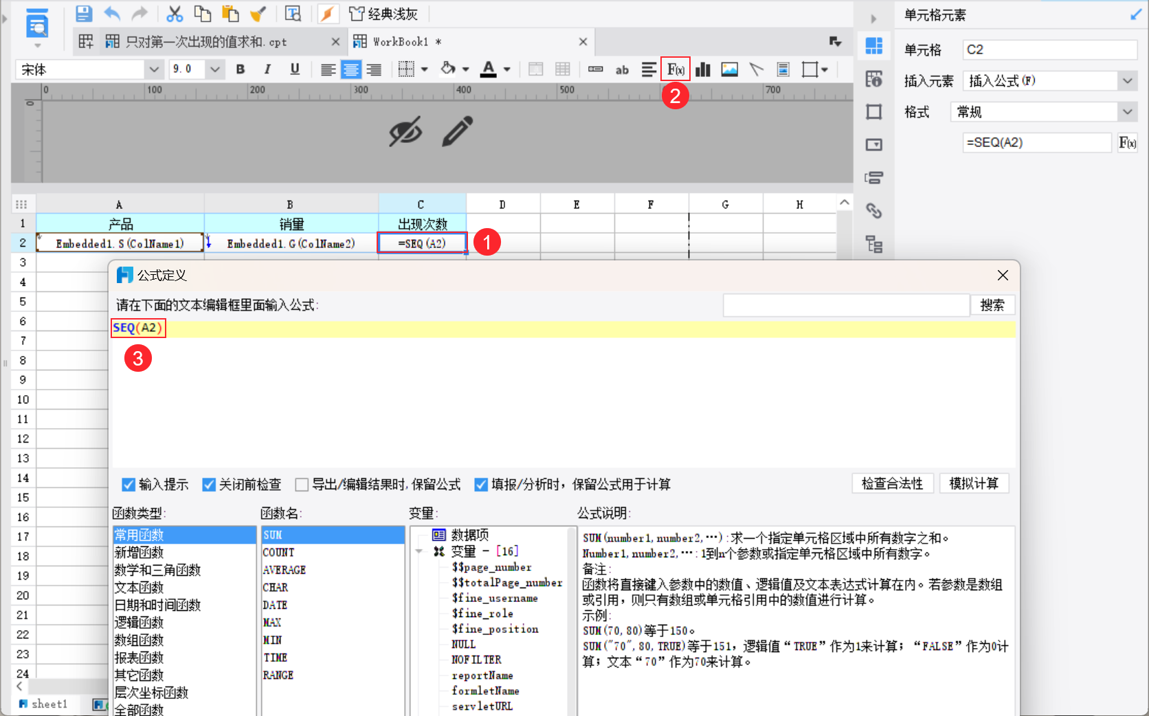Viewport: 1149px width, 716px height.
Task: Click the 单元格 C2 input field
Action: [x=1050, y=49]
